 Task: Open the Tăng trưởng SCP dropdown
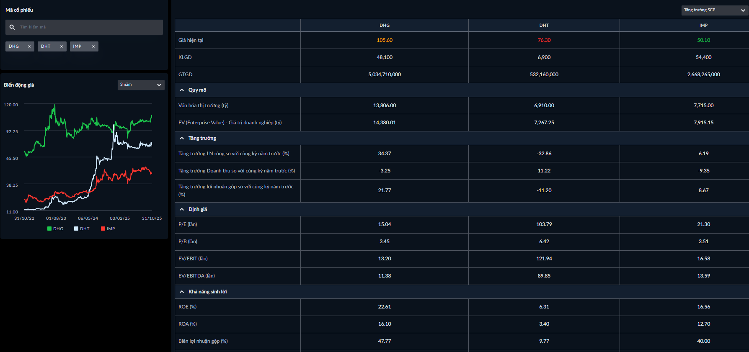(715, 10)
